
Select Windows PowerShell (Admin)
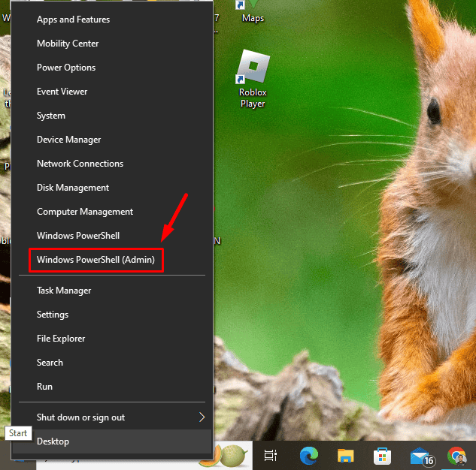96,260
